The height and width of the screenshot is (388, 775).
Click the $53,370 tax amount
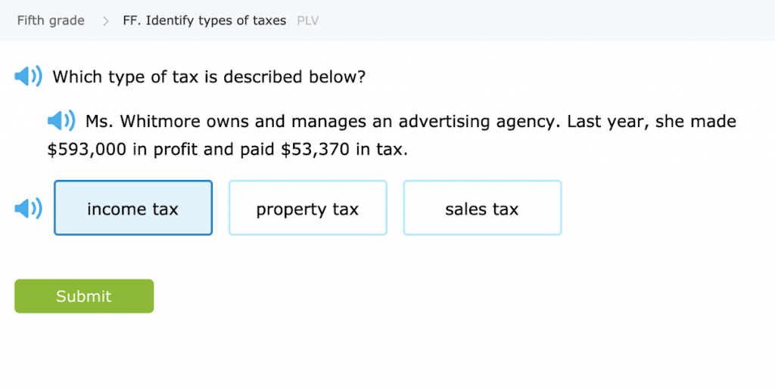click(315, 150)
